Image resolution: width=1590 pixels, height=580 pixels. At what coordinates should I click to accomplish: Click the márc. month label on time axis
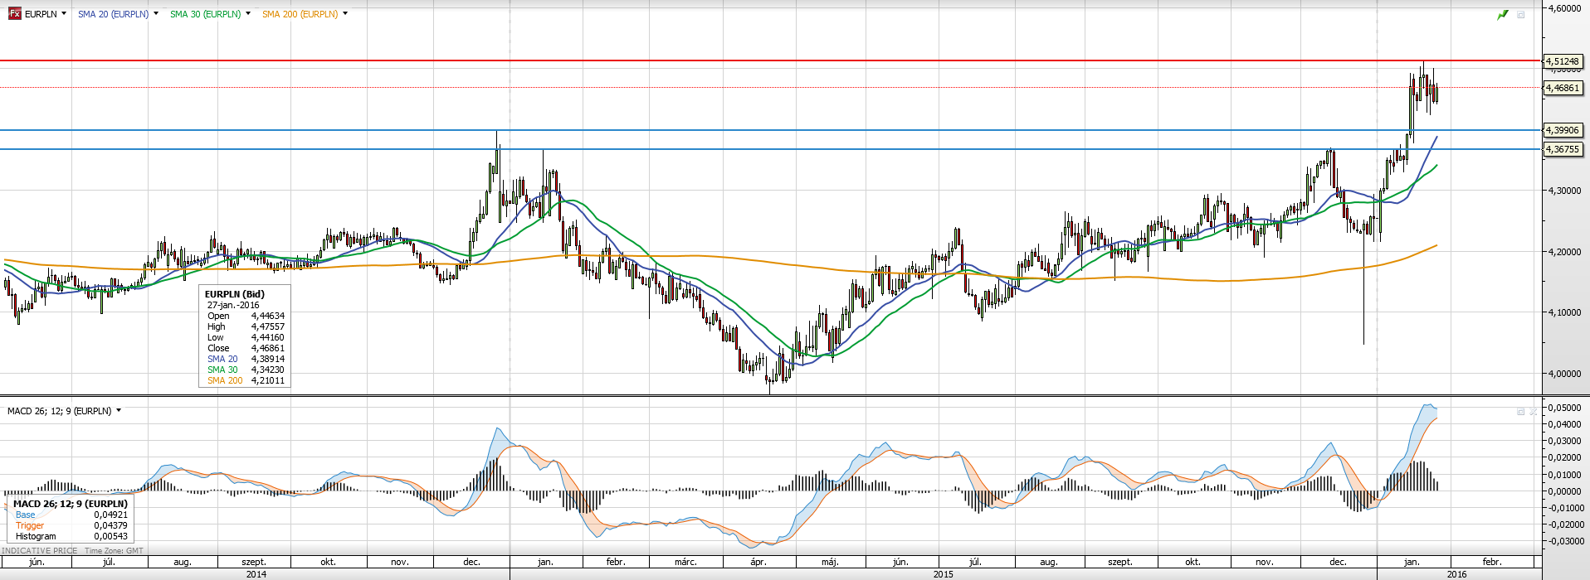point(685,562)
